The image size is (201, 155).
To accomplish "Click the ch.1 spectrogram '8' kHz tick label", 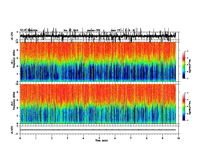I will 18,50.
